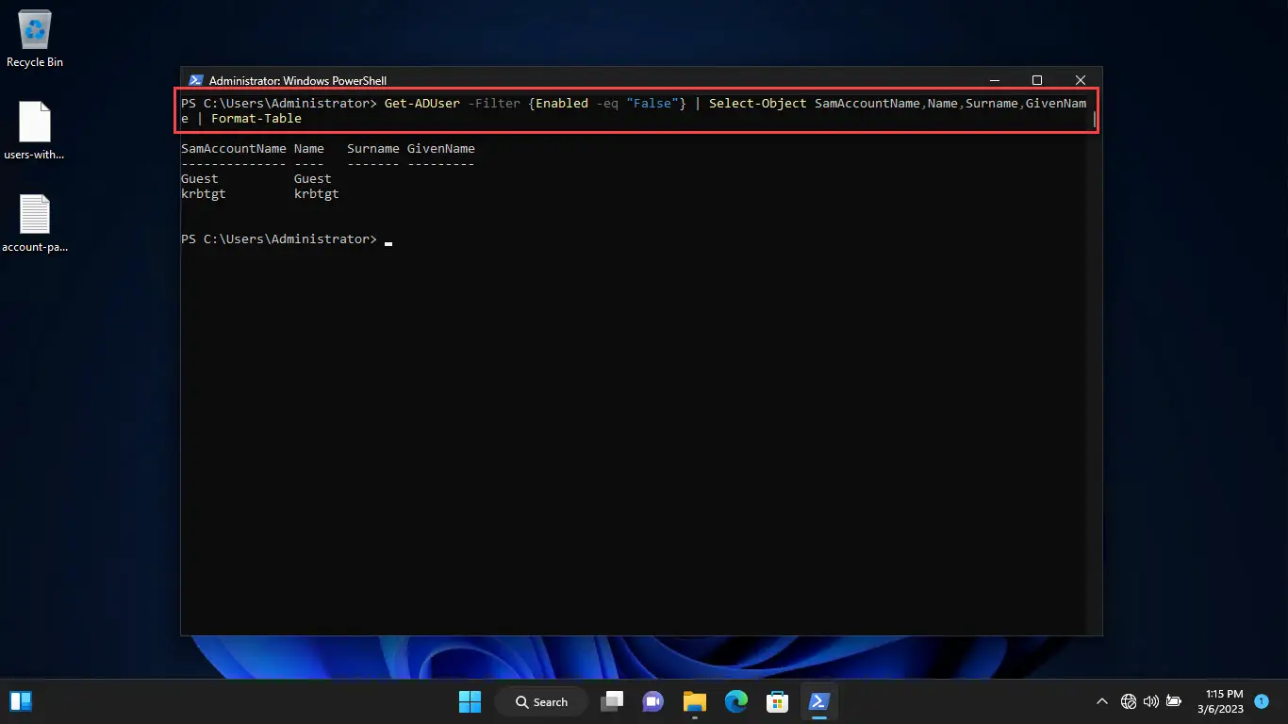Open the notification badge in tray
Viewport: 1288px width, 724px height.
coord(1262,701)
